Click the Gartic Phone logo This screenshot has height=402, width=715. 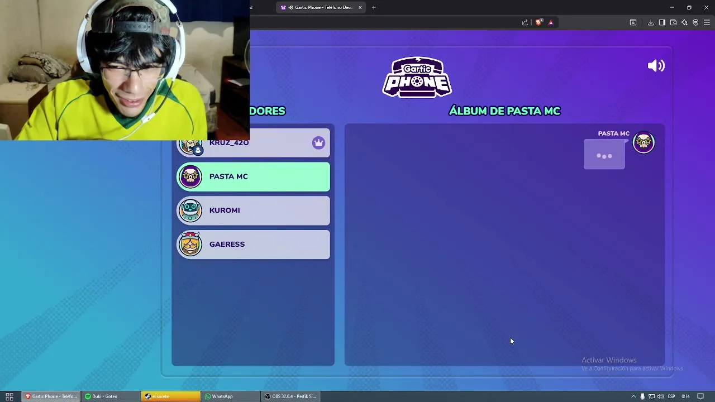(x=417, y=77)
